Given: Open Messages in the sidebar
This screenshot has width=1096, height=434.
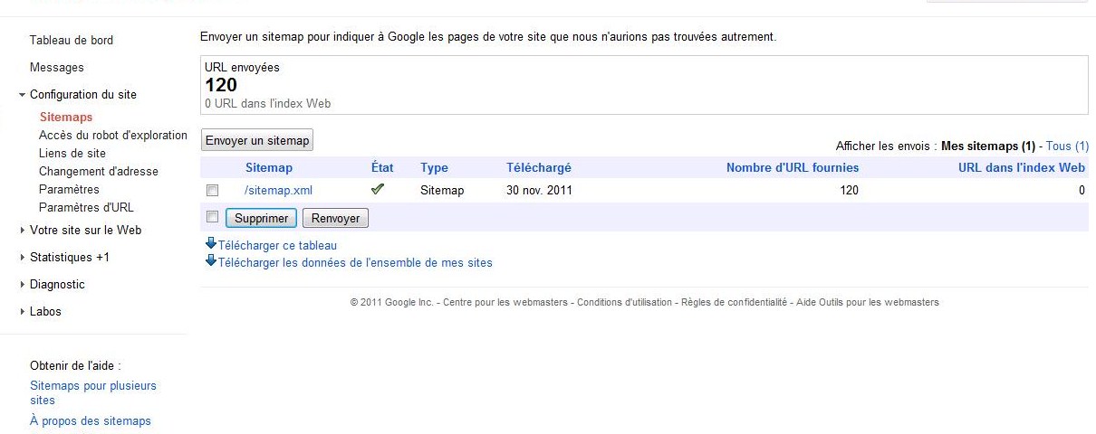Looking at the screenshot, I should [57, 67].
